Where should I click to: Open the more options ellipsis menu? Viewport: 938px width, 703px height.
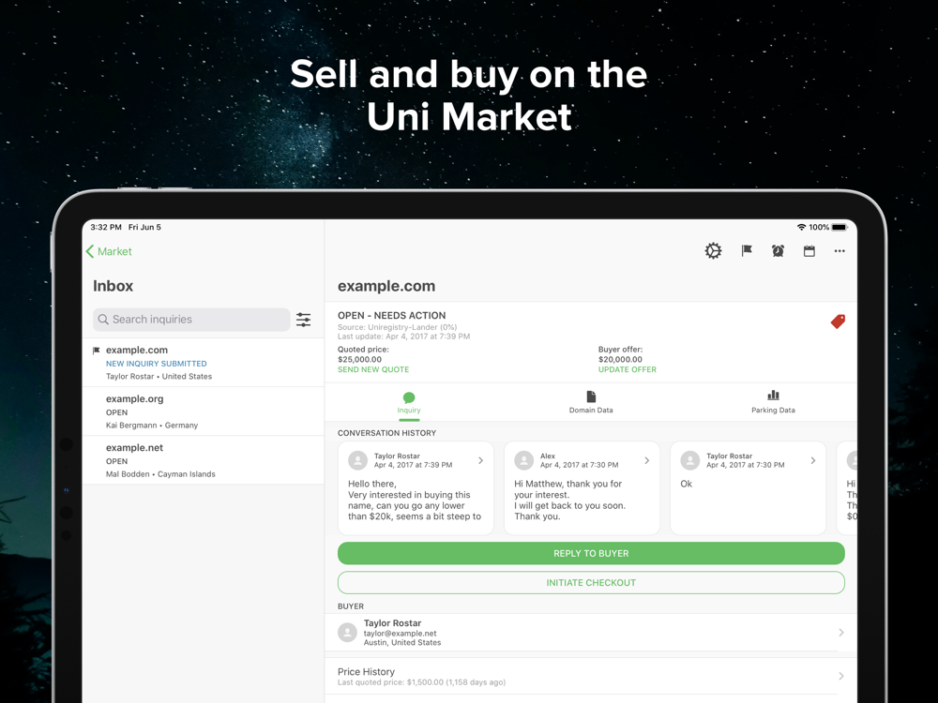pyautogui.click(x=840, y=251)
